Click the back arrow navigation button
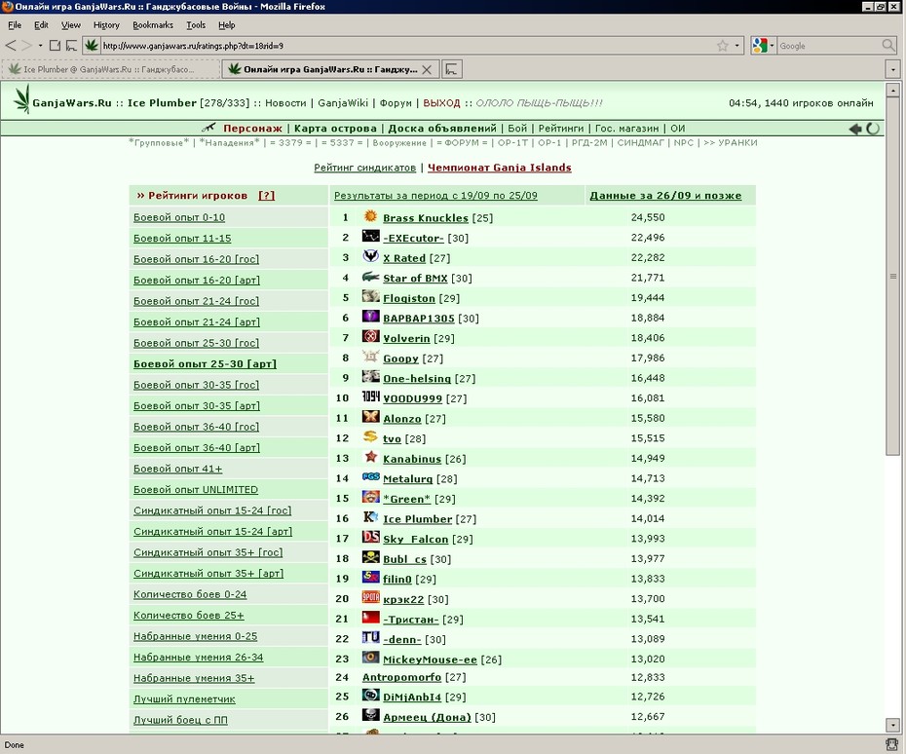Screen dimensions: 906x754 (11, 46)
